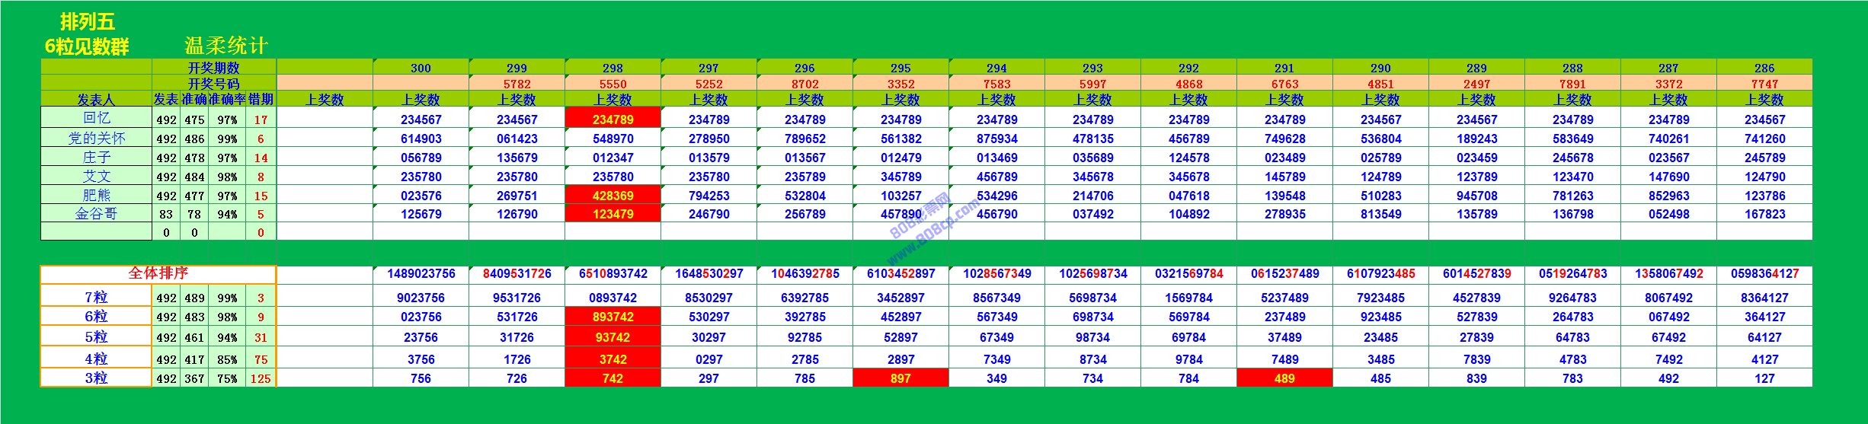
Task: Click the 发表人 column header
Action: pyautogui.click(x=96, y=100)
